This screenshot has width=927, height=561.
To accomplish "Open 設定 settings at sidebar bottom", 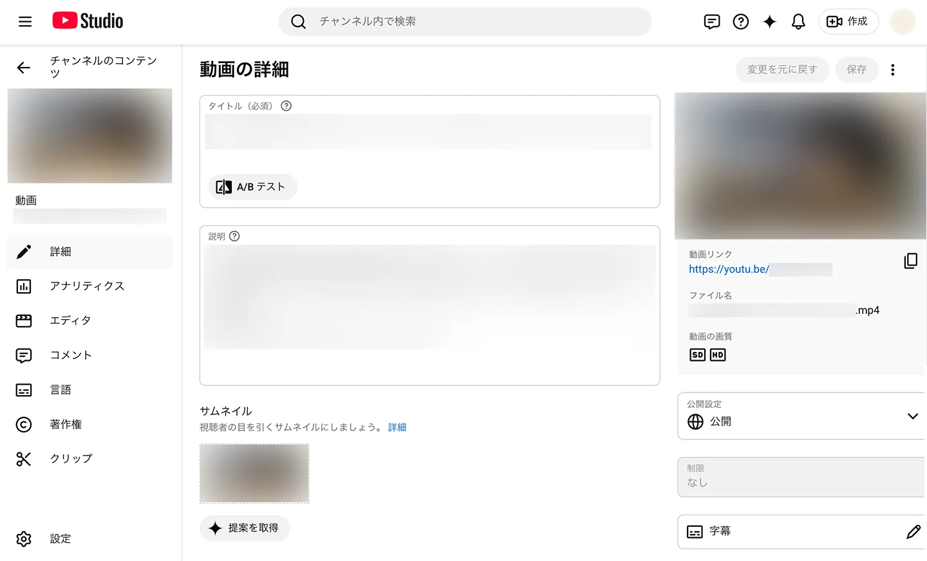I will [89, 539].
